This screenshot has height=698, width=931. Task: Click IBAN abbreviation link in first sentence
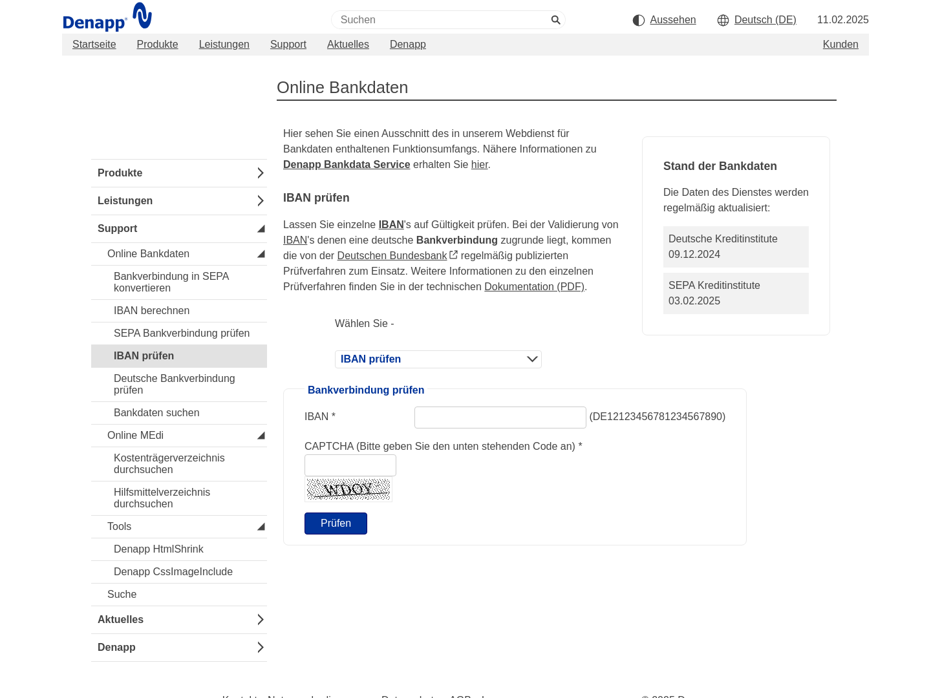tap(391, 225)
